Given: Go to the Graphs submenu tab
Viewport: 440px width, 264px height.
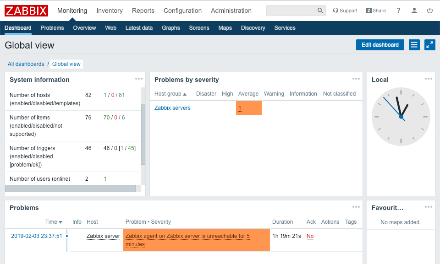Looking at the screenshot, I should [x=171, y=28].
